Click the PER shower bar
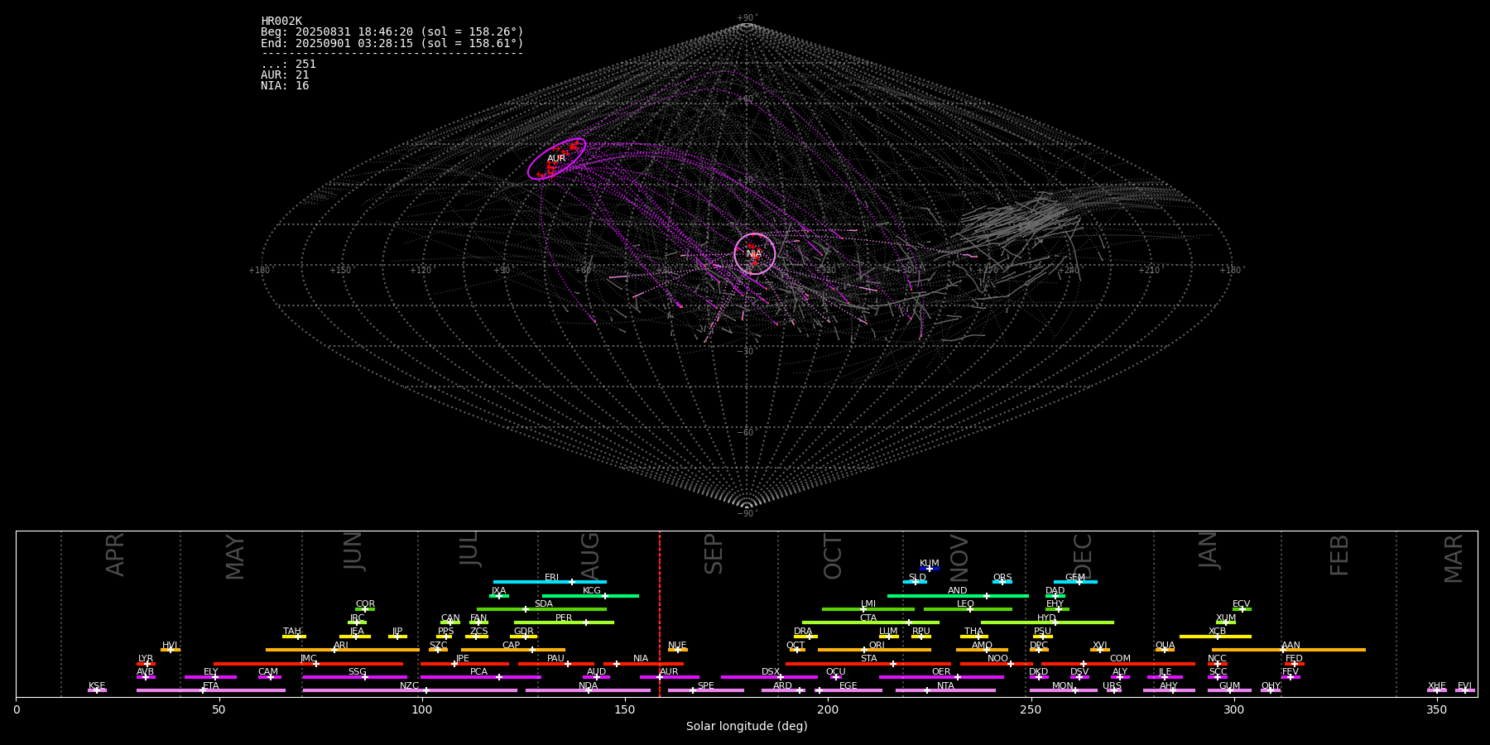 [564, 622]
